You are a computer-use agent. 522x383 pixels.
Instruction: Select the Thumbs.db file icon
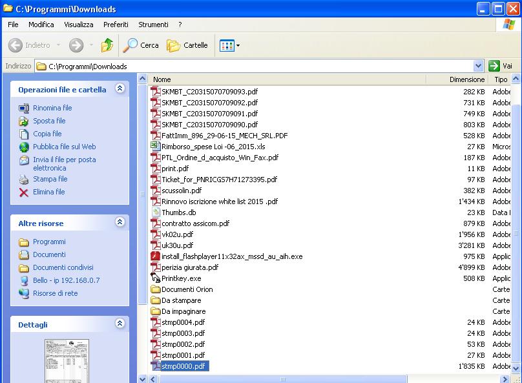(155, 212)
